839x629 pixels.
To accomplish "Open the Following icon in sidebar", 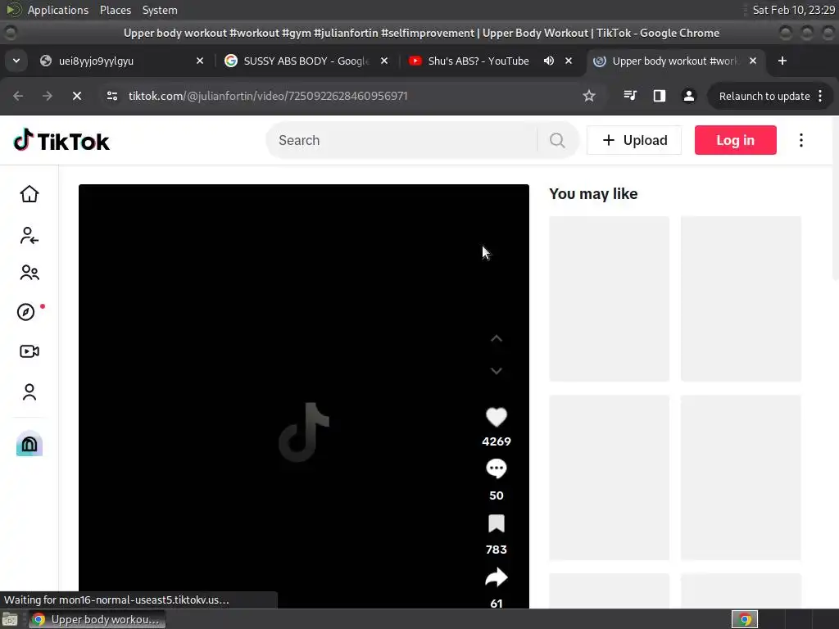I will [x=29, y=235].
